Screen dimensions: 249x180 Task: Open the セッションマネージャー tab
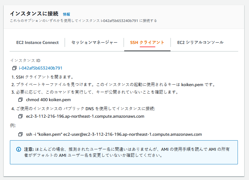point(94,42)
